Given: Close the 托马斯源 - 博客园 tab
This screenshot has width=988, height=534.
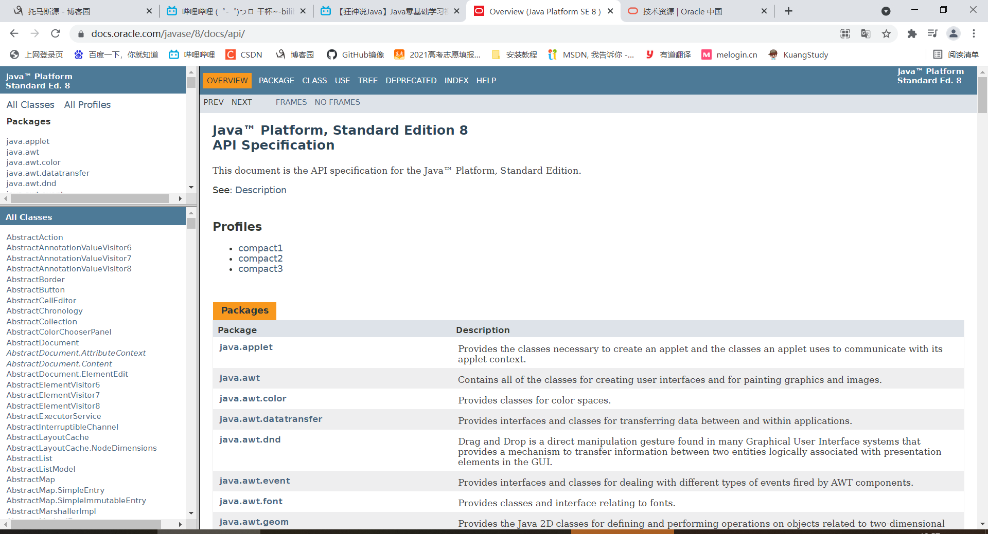Looking at the screenshot, I should (x=149, y=11).
